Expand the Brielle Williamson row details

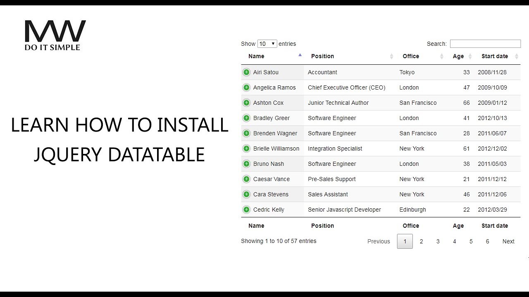[x=246, y=148]
